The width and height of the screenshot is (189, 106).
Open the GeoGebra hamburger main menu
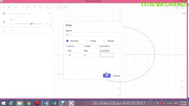click(x=183, y=7)
